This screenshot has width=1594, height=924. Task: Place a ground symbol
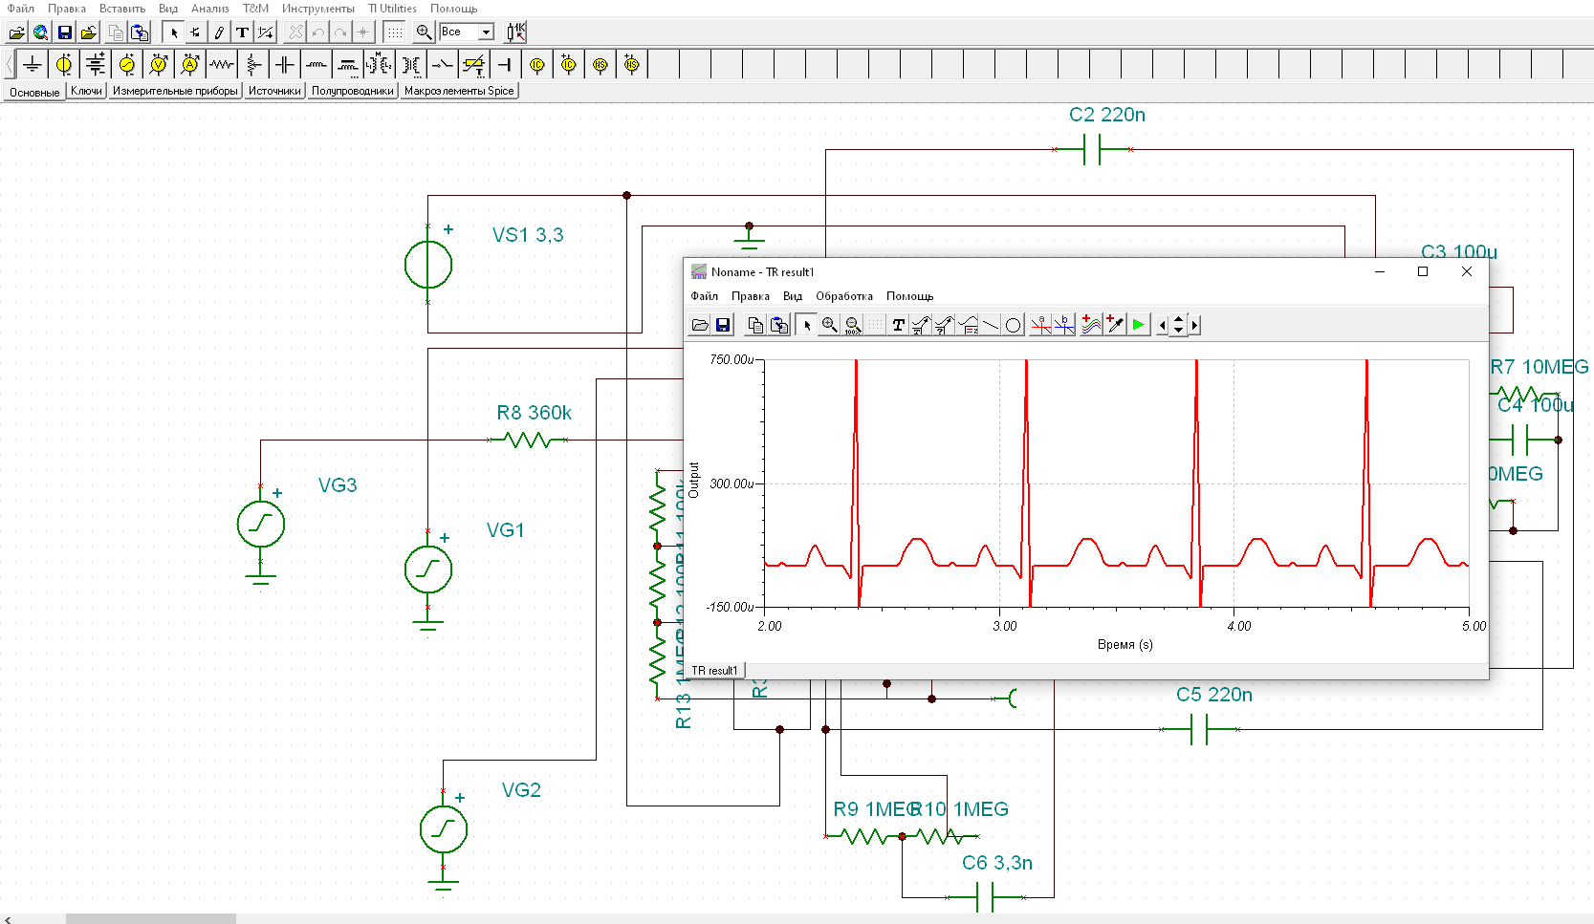[33, 65]
